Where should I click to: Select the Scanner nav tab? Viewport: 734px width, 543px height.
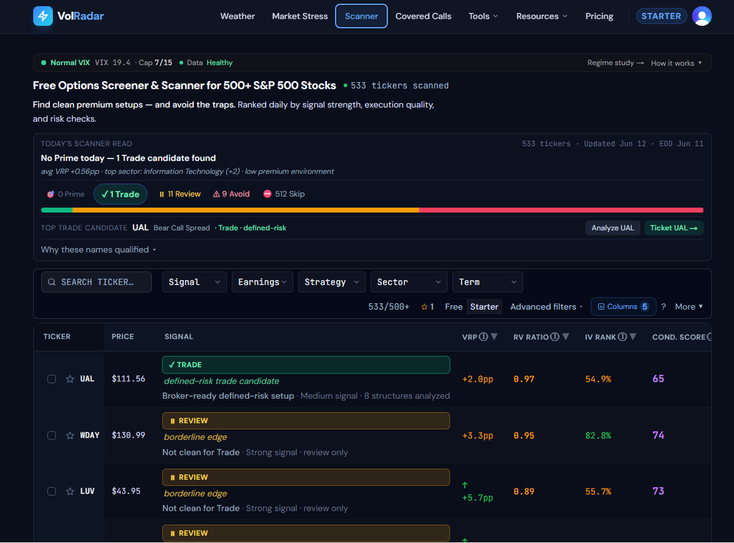(361, 16)
